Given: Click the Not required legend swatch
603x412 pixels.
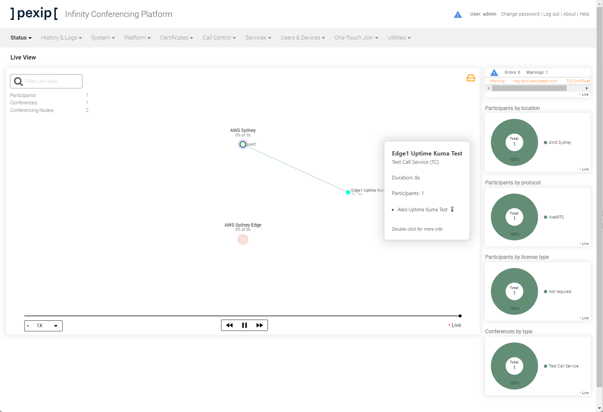Looking at the screenshot, I should pyautogui.click(x=545, y=292).
